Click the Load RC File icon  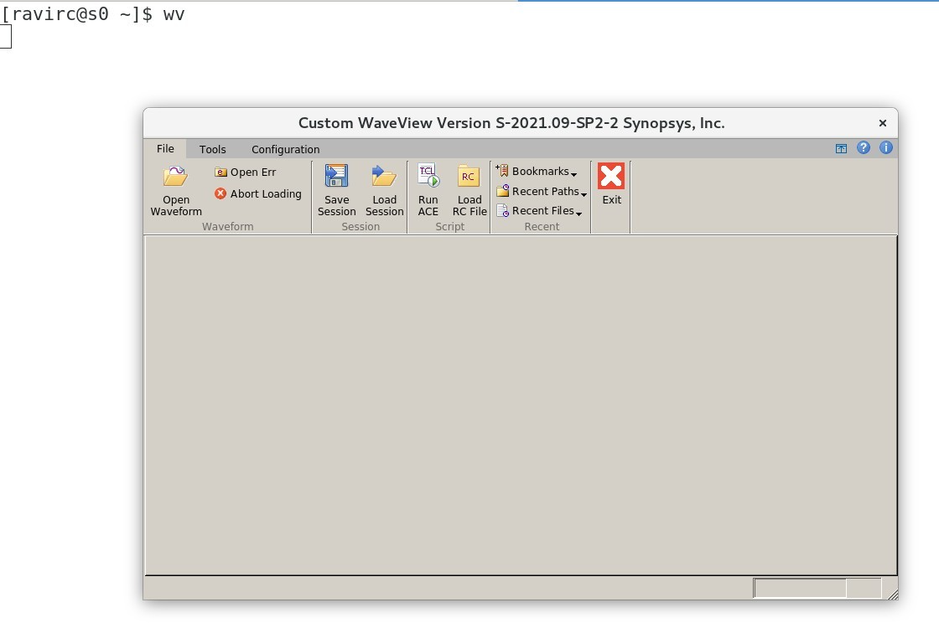(469, 177)
